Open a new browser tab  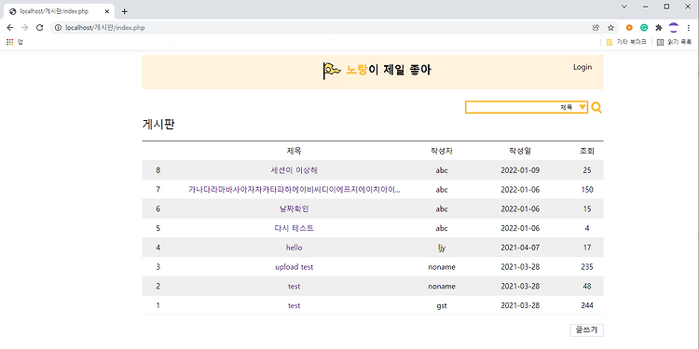[124, 11]
